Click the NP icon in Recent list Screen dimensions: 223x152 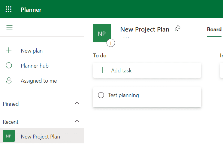click(x=9, y=136)
